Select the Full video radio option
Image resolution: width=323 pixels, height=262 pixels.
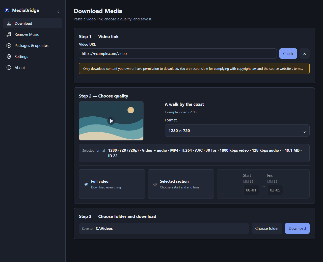pos(86,184)
